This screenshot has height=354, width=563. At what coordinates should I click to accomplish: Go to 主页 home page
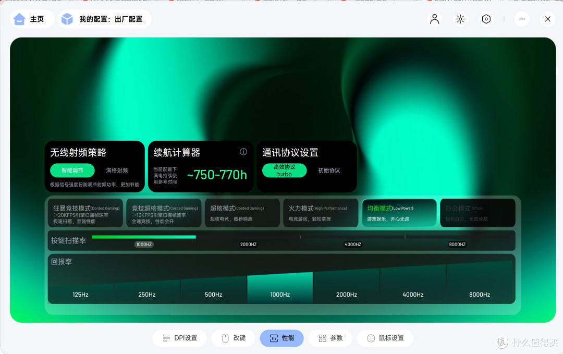pos(32,19)
